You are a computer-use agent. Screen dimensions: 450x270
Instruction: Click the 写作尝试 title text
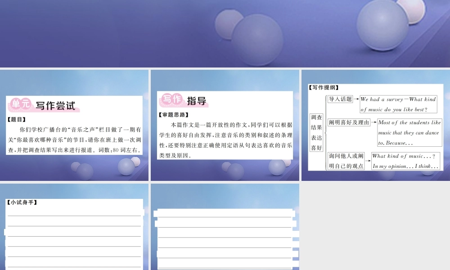click(x=55, y=106)
